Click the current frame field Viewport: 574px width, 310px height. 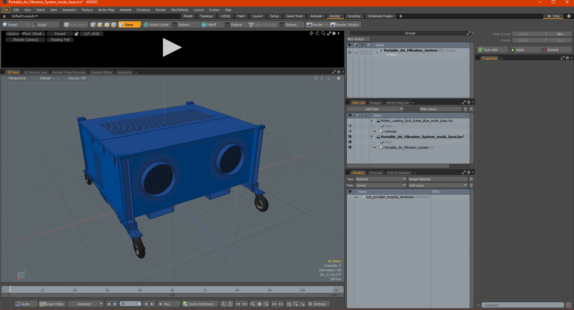pos(130,304)
